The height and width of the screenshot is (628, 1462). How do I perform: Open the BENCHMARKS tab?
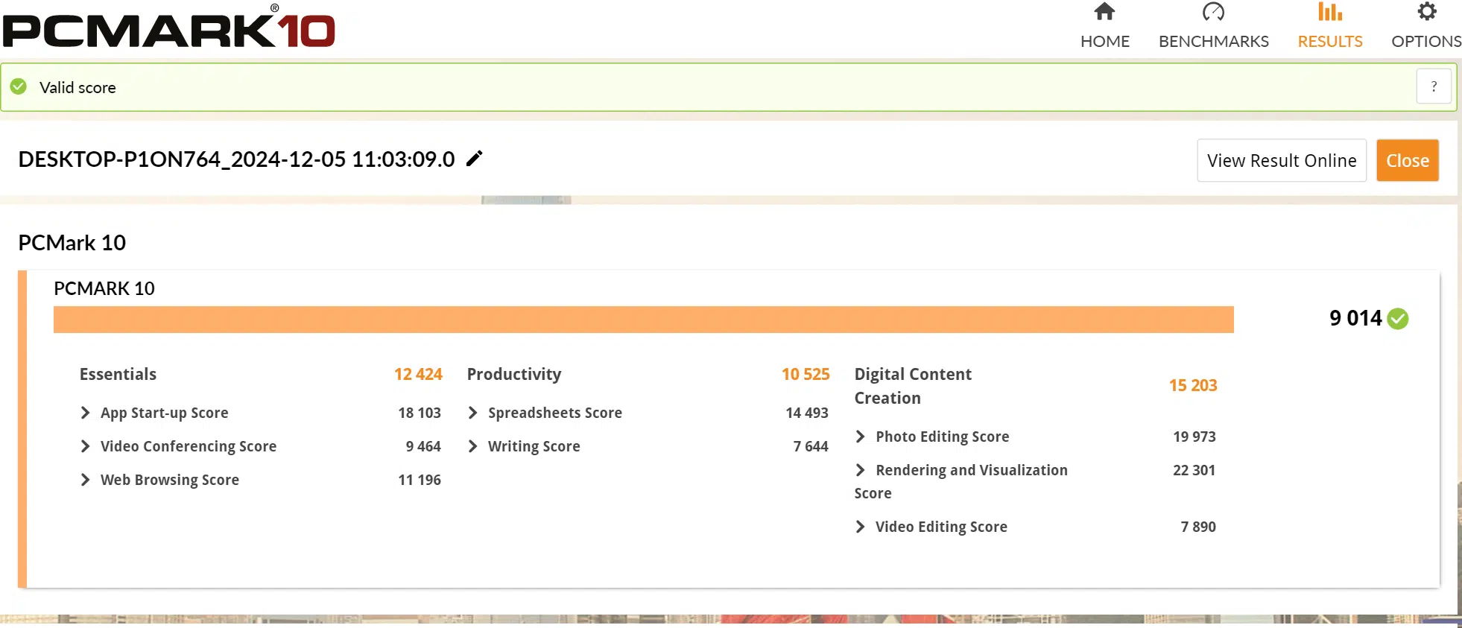pos(1213,26)
